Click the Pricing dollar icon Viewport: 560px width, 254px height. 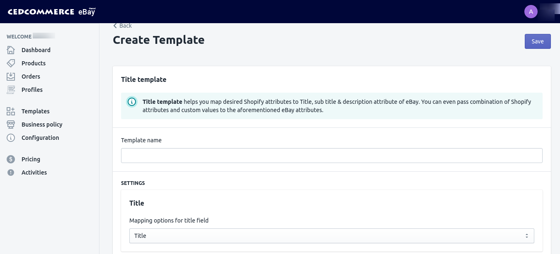tap(11, 159)
